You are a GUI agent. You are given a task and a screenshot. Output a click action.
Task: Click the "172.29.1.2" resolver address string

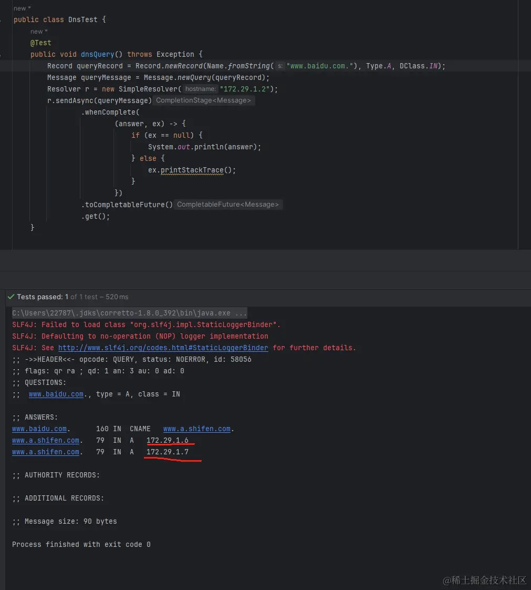245,89
